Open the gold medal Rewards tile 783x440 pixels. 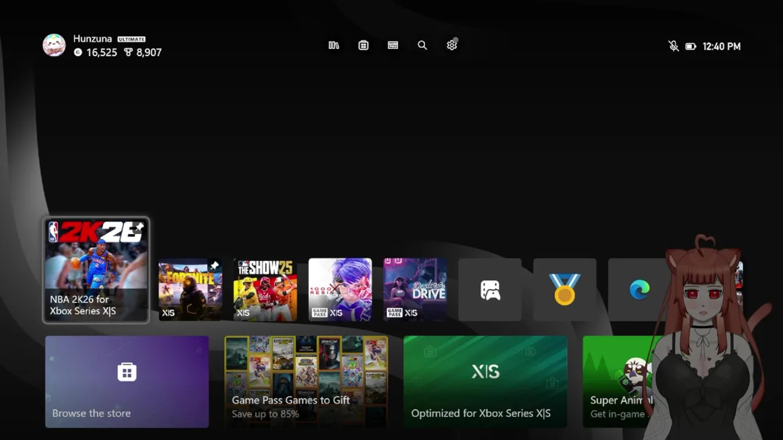[565, 290]
